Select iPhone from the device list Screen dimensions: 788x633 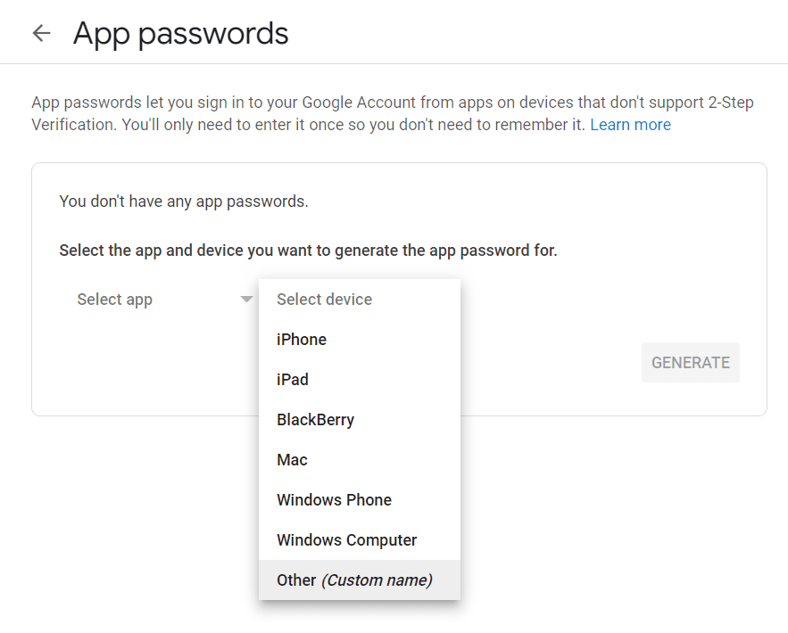click(x=302, y=339)
